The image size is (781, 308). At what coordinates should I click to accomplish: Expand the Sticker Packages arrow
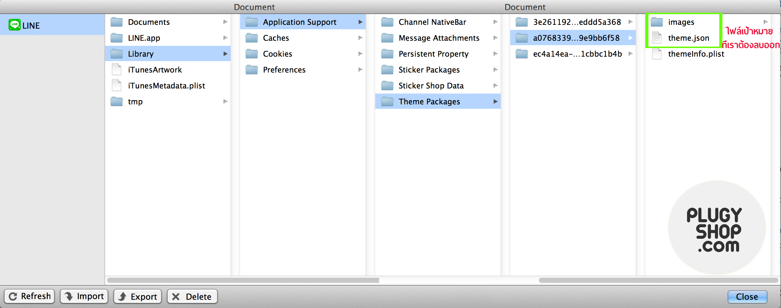point(495,70)
